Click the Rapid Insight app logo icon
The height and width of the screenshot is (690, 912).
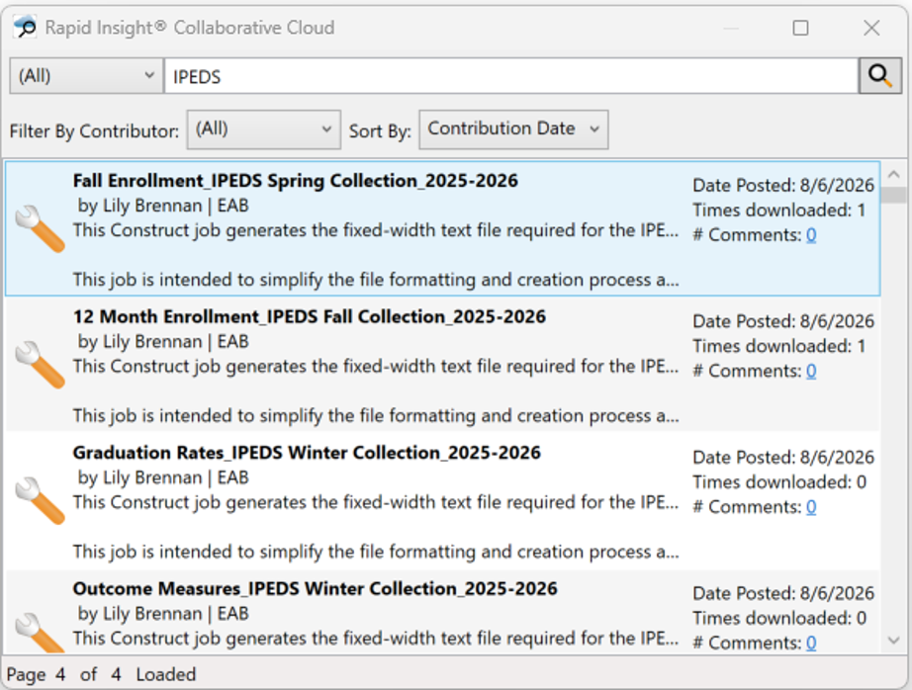click(x=25, y=27)
